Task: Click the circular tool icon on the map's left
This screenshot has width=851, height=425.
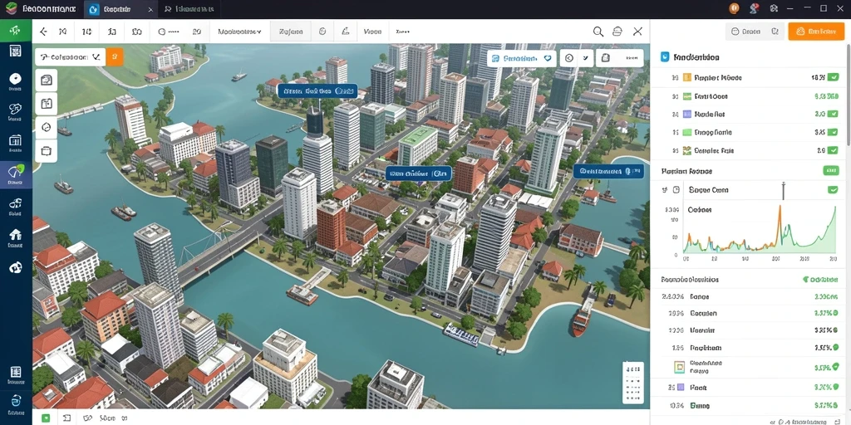Action: [x=47, y=127]
